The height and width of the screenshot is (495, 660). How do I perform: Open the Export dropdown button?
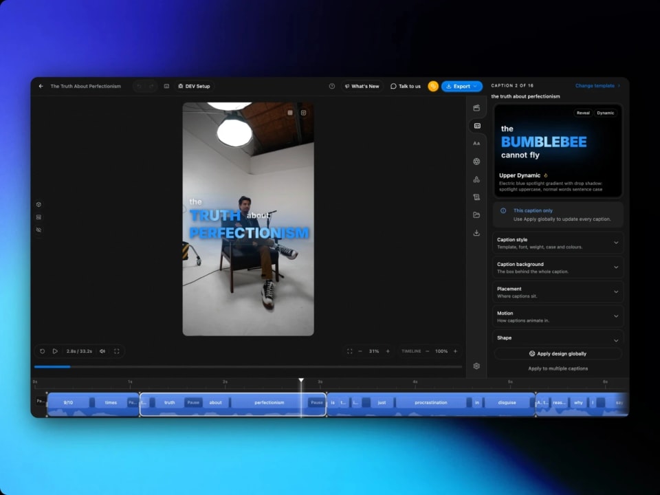pyautogui.click(x=462, y=87)
